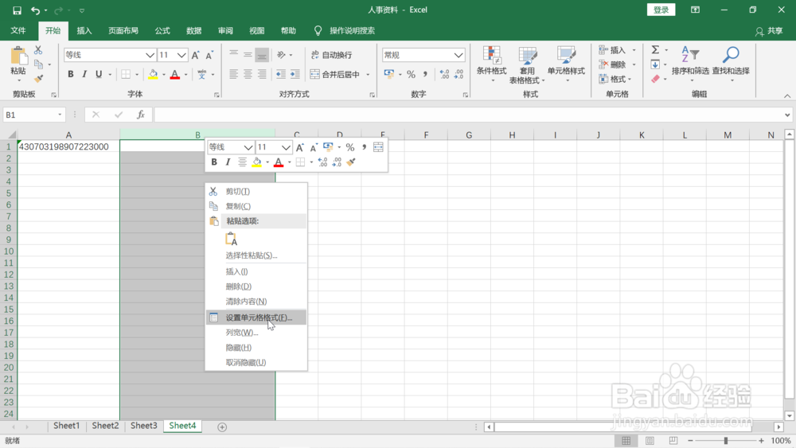Click the Login (登录) button

pyautogui.click(x=661, y=10)
